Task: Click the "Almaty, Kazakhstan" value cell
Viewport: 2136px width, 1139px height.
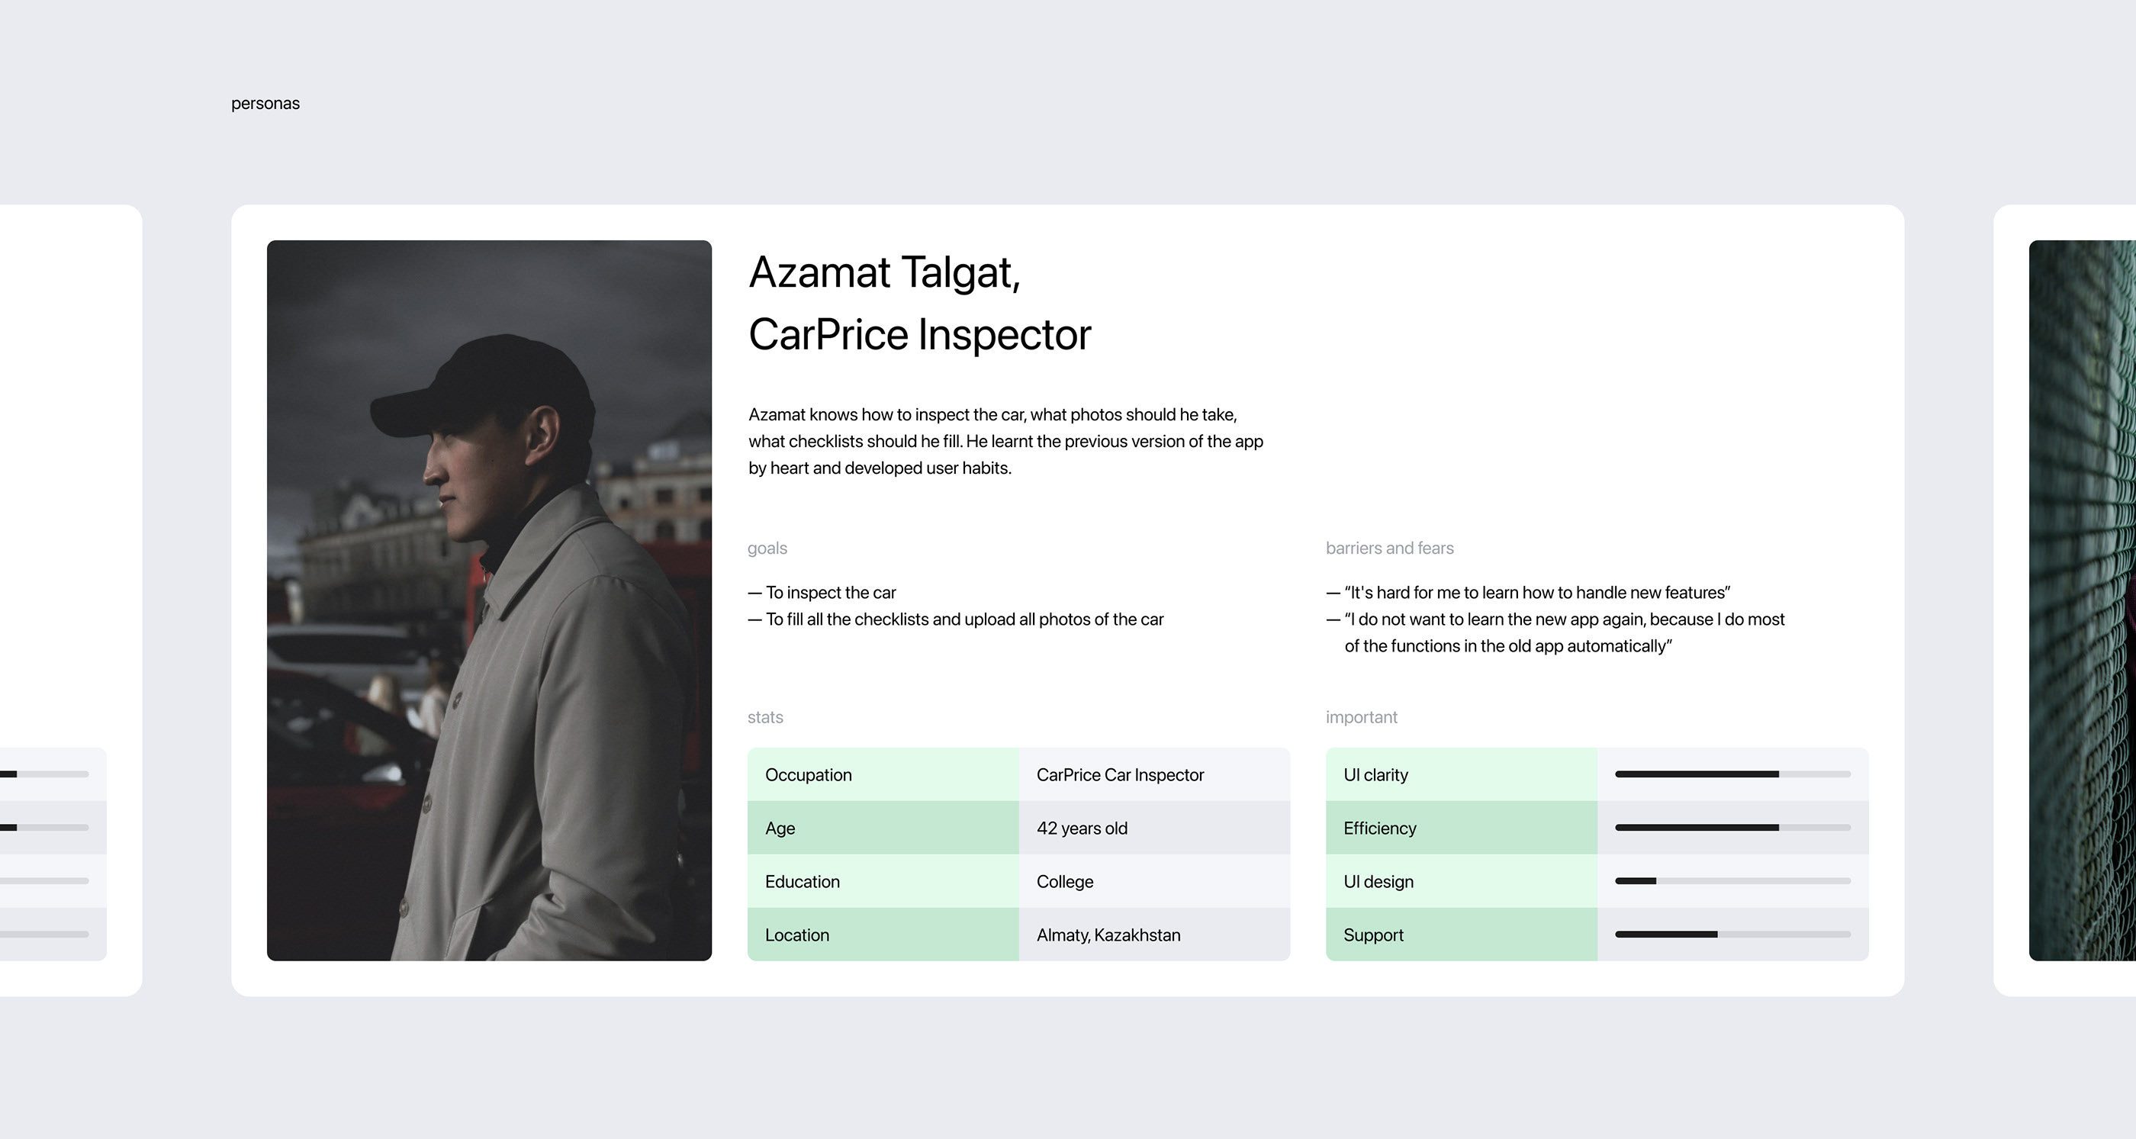Action: coord(1108,935)
